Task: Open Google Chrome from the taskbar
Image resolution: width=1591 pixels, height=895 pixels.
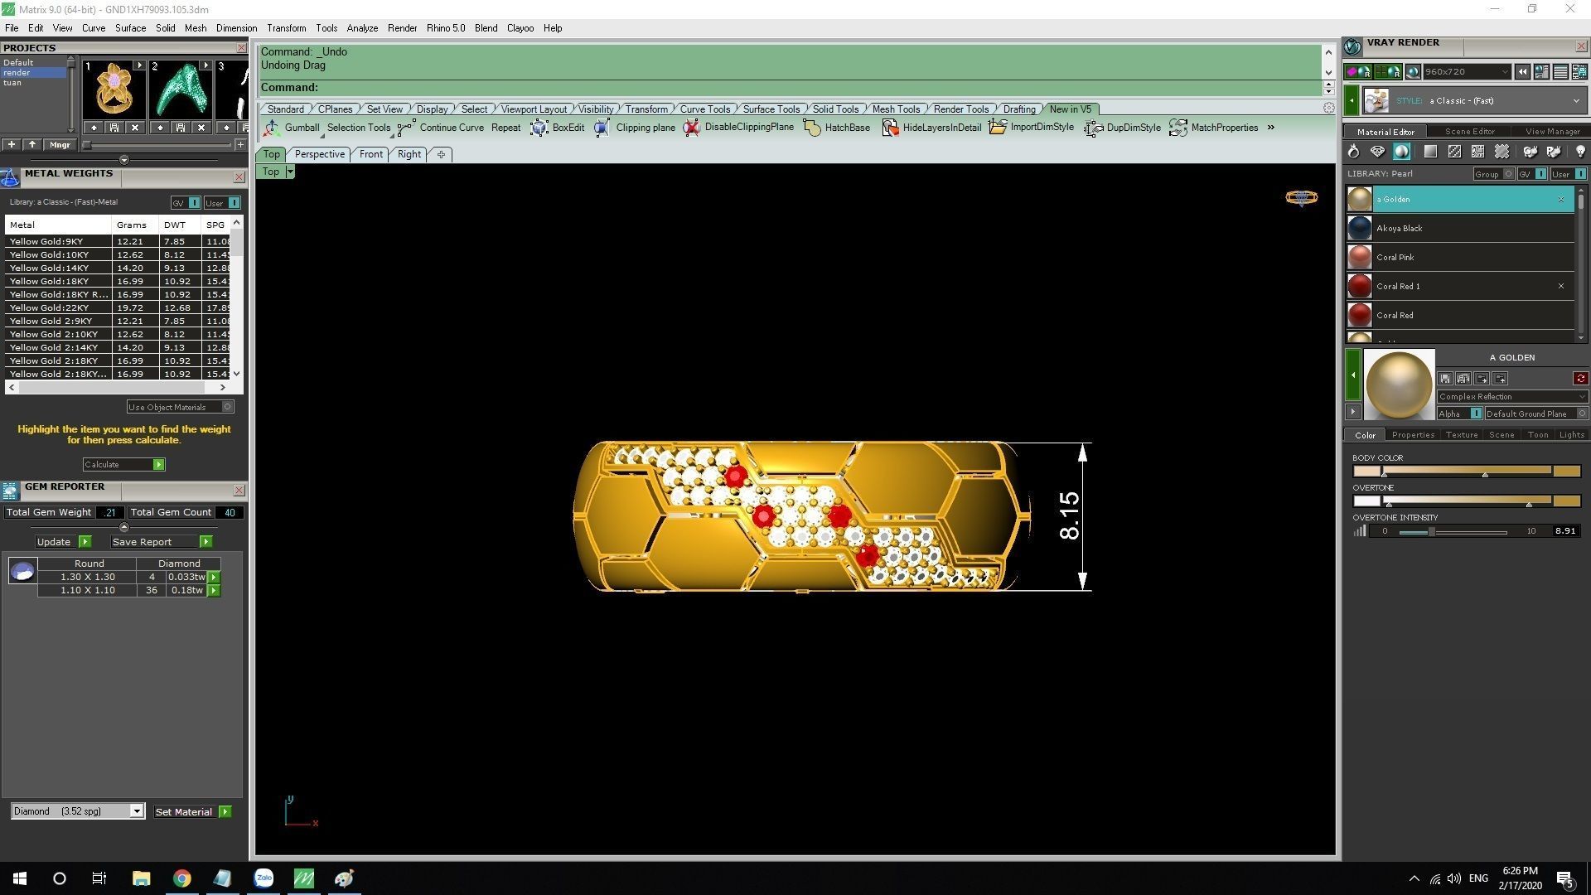Action: 181,878
